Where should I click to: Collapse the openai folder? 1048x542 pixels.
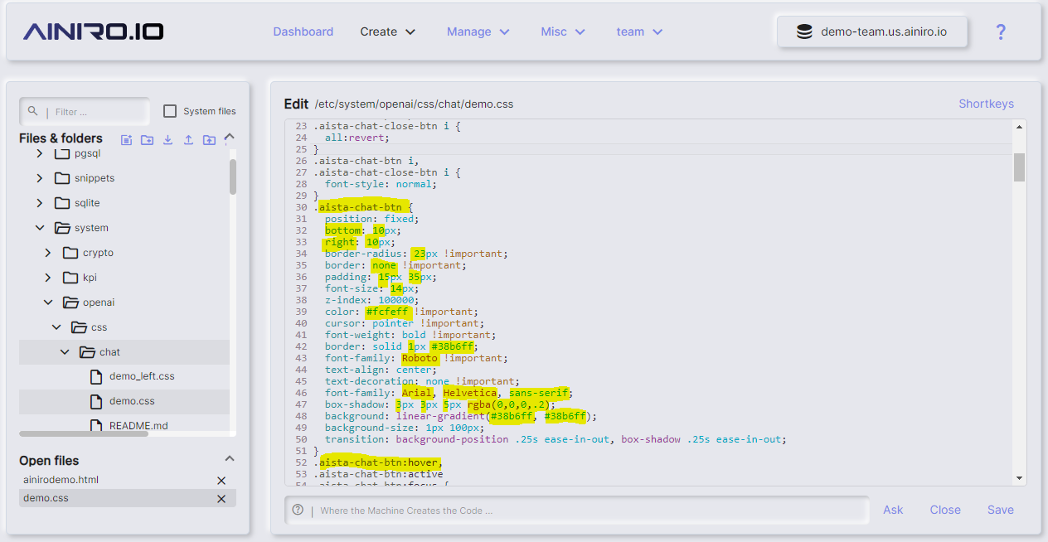[48, 302]
